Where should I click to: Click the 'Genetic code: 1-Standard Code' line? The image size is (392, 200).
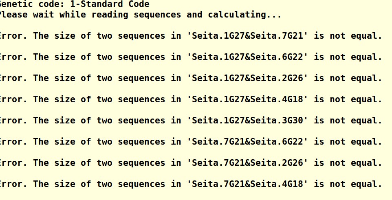coord(75,4)
